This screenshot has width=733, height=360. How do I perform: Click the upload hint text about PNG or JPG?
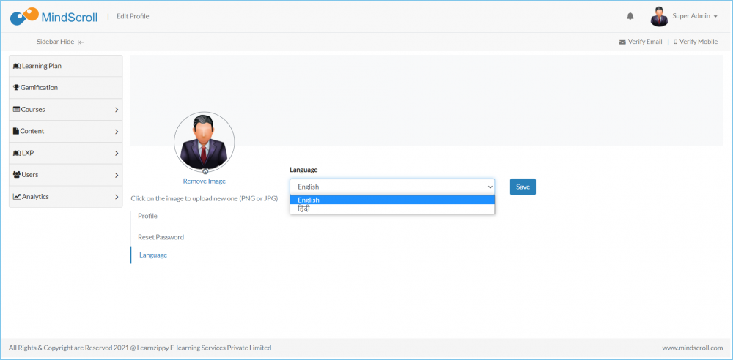[205, 198]
